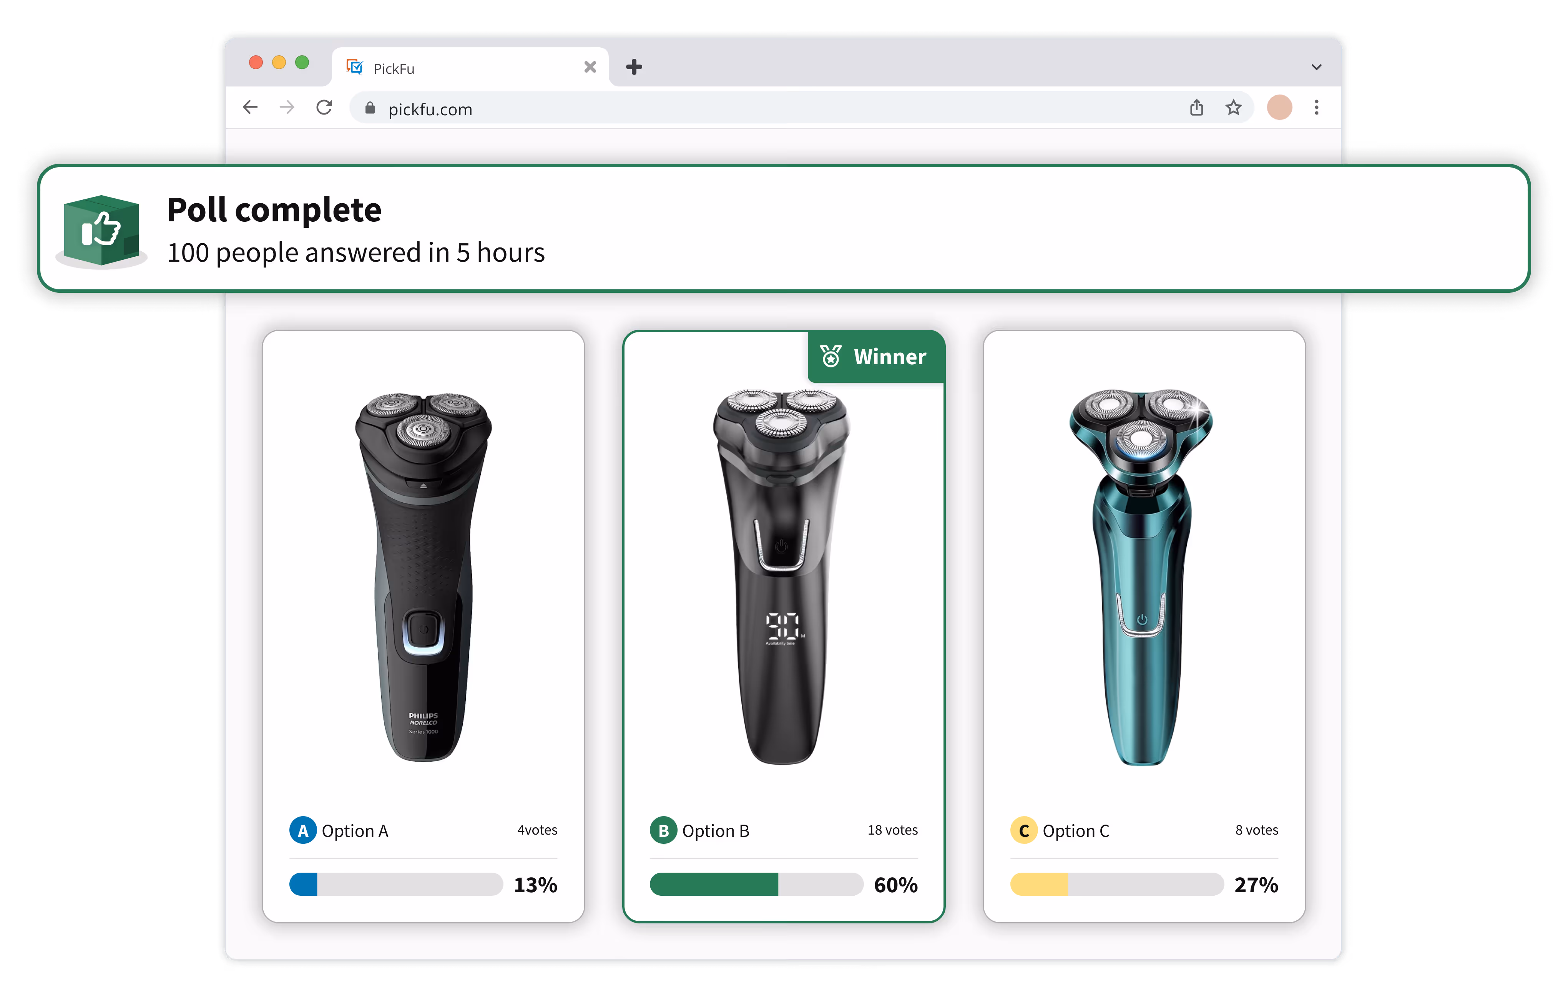Viewport: 1568px width, 996px height.
Task: Click the Winner badge on Option B
Action: [875, 357]
